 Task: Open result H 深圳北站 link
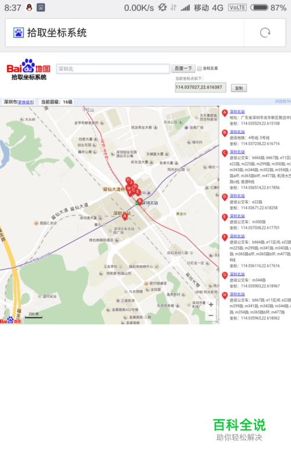(237, 295)
